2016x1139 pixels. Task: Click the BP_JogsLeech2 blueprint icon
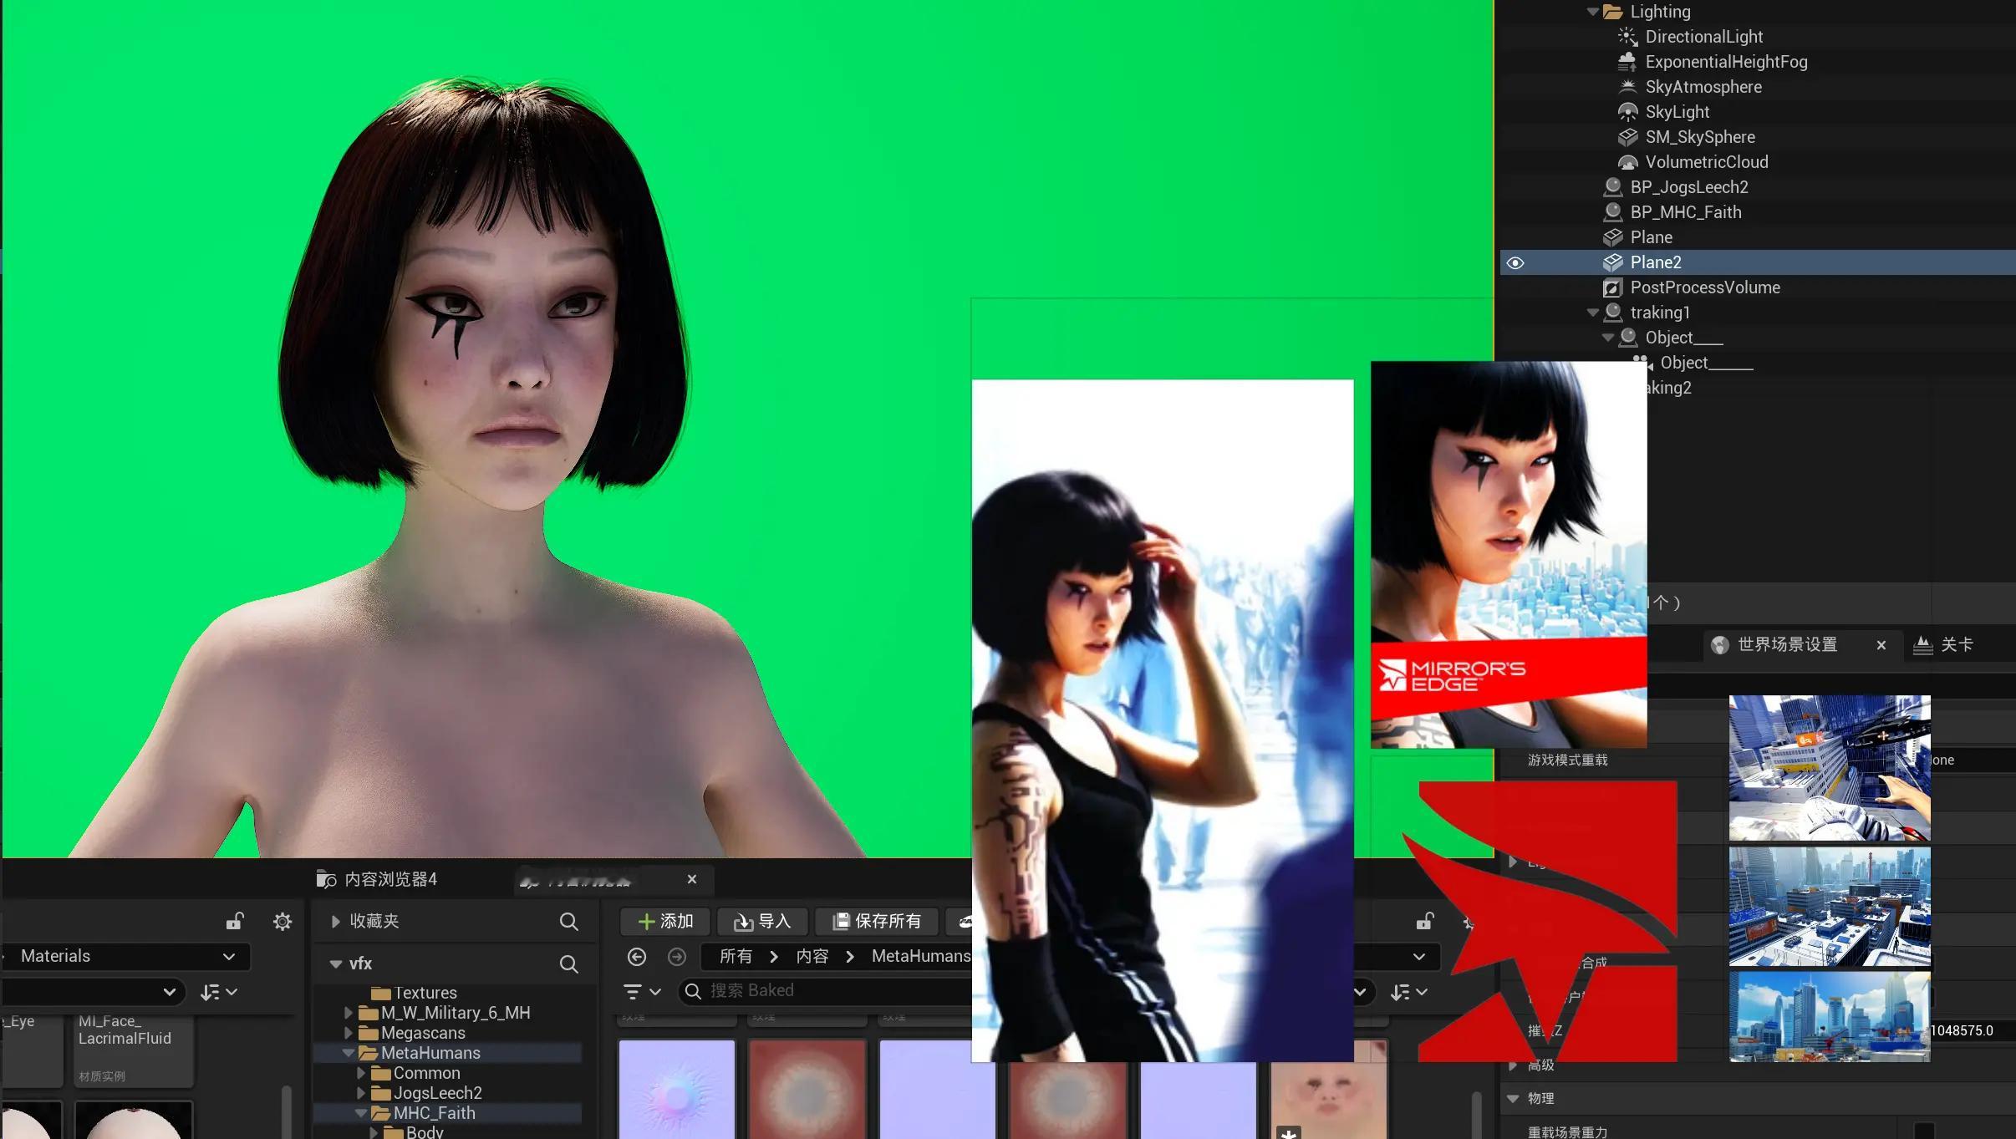(1612, 187)
